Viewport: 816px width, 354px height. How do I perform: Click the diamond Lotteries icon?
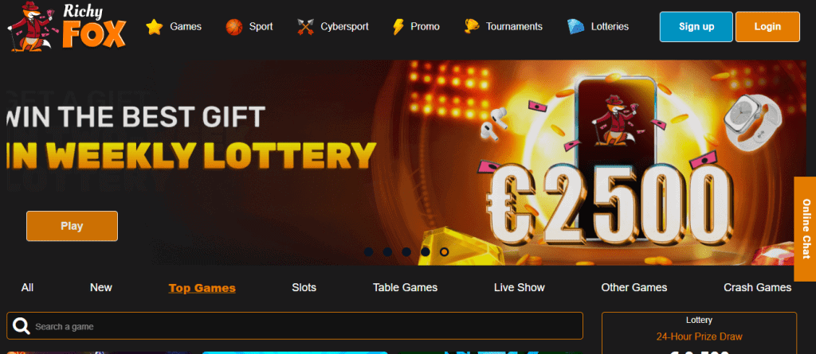575,26
